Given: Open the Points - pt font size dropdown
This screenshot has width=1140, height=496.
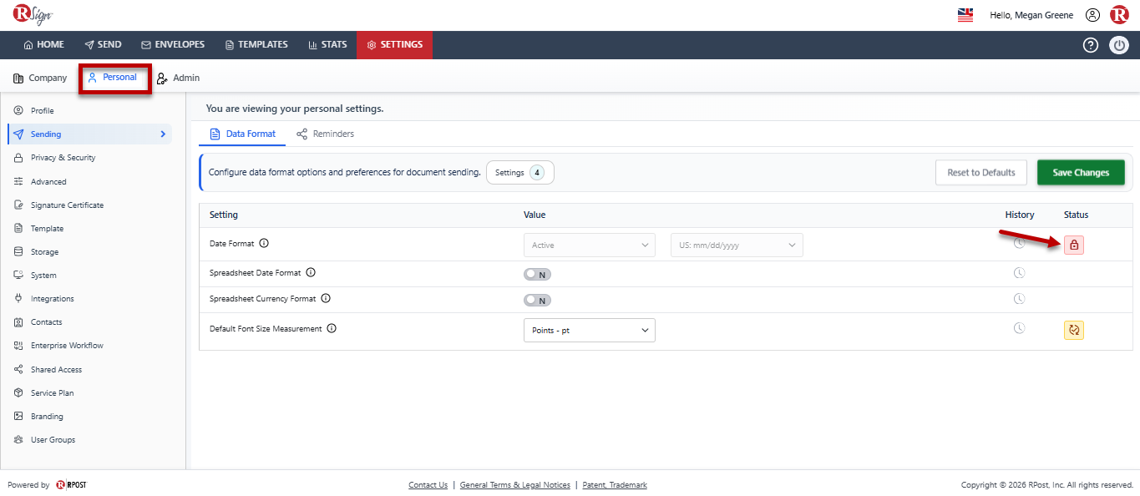Looking at the screenshot, I should pyautogui.click(x=590, y=330).
